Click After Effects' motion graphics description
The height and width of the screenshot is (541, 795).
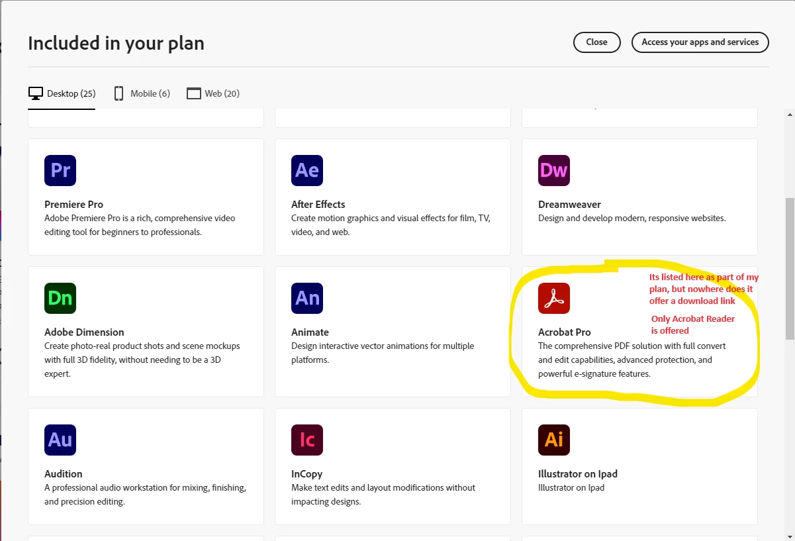click(x=391, y=225)
